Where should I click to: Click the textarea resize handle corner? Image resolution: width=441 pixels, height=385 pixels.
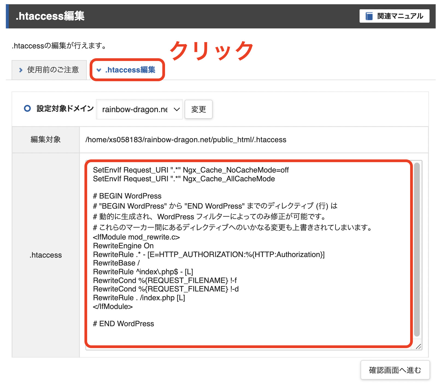(418, 346)
